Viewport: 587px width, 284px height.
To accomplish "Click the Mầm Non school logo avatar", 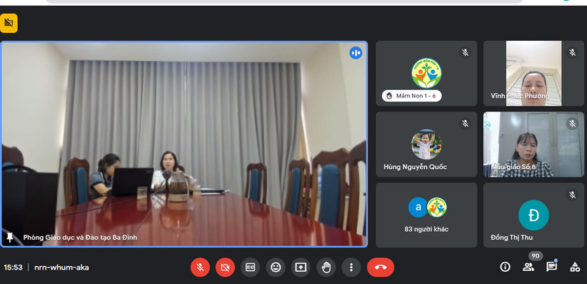I will pos(427,73).
